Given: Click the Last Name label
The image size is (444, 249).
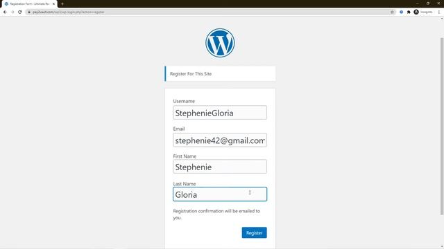Looking at the screenshot, I should tap(185, 184).
